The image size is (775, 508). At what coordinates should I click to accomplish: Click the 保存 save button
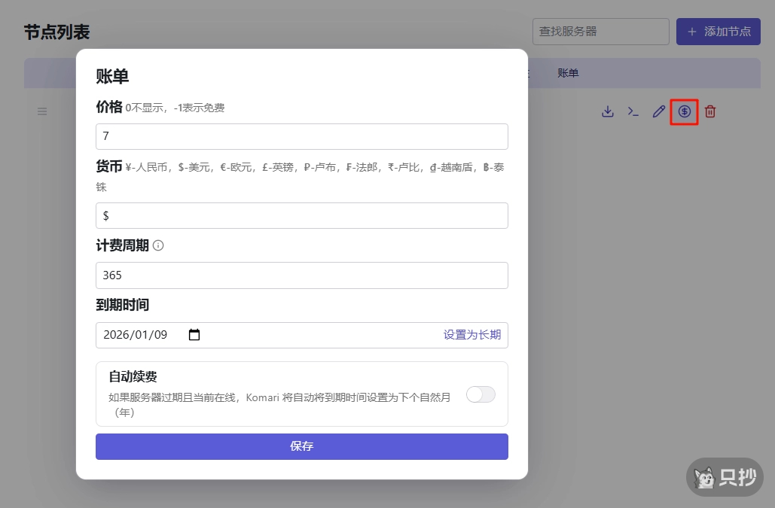pos(301,446)
